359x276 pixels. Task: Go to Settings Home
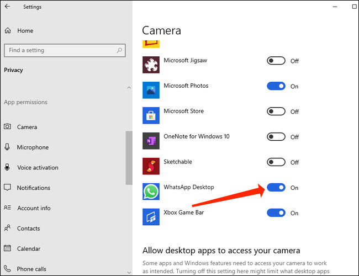tap(25, 31)
